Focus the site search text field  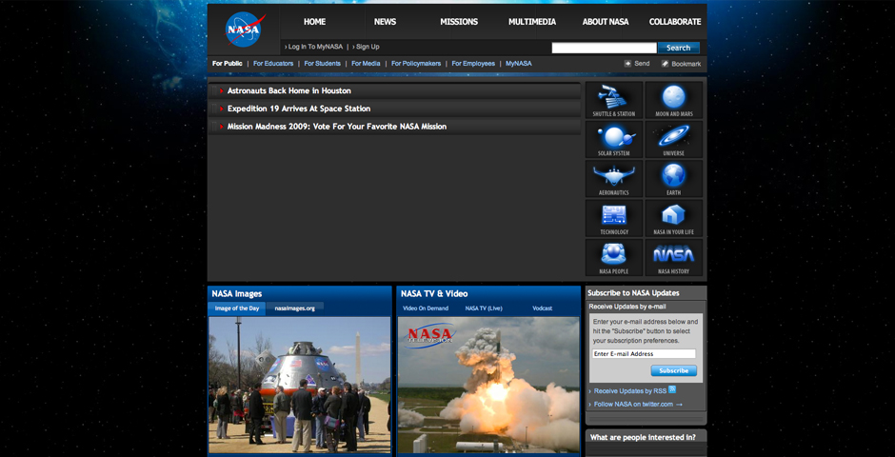[604, 48]
